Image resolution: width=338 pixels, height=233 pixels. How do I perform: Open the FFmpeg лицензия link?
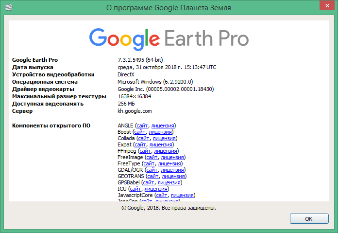click(166, 151)
